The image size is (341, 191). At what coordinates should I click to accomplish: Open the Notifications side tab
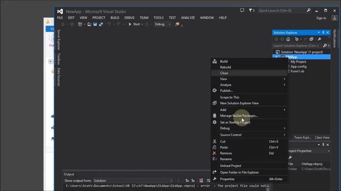coord(335,39)
